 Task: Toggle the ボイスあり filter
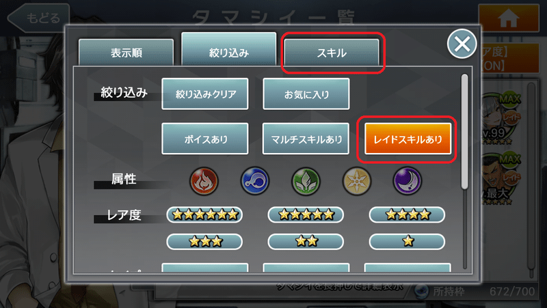point(205,139)
